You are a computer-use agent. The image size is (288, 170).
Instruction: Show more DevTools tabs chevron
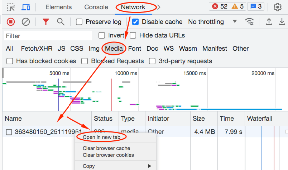click(159, 7)
